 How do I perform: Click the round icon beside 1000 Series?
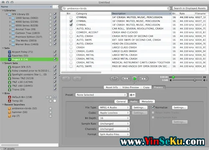(x=51, y=18)
